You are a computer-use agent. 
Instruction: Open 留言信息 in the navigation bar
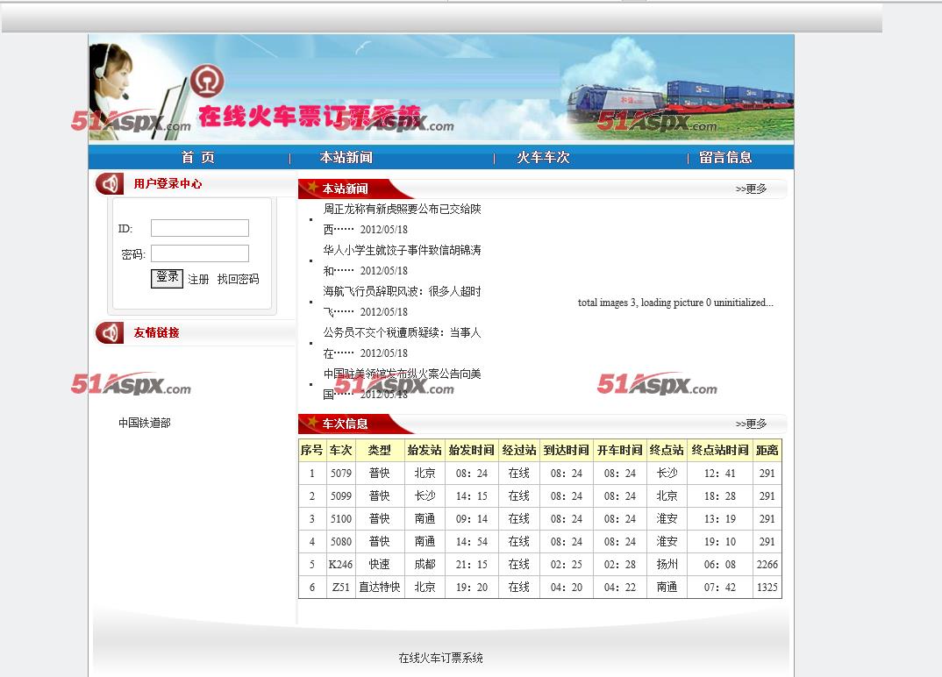tap(725, 158)
